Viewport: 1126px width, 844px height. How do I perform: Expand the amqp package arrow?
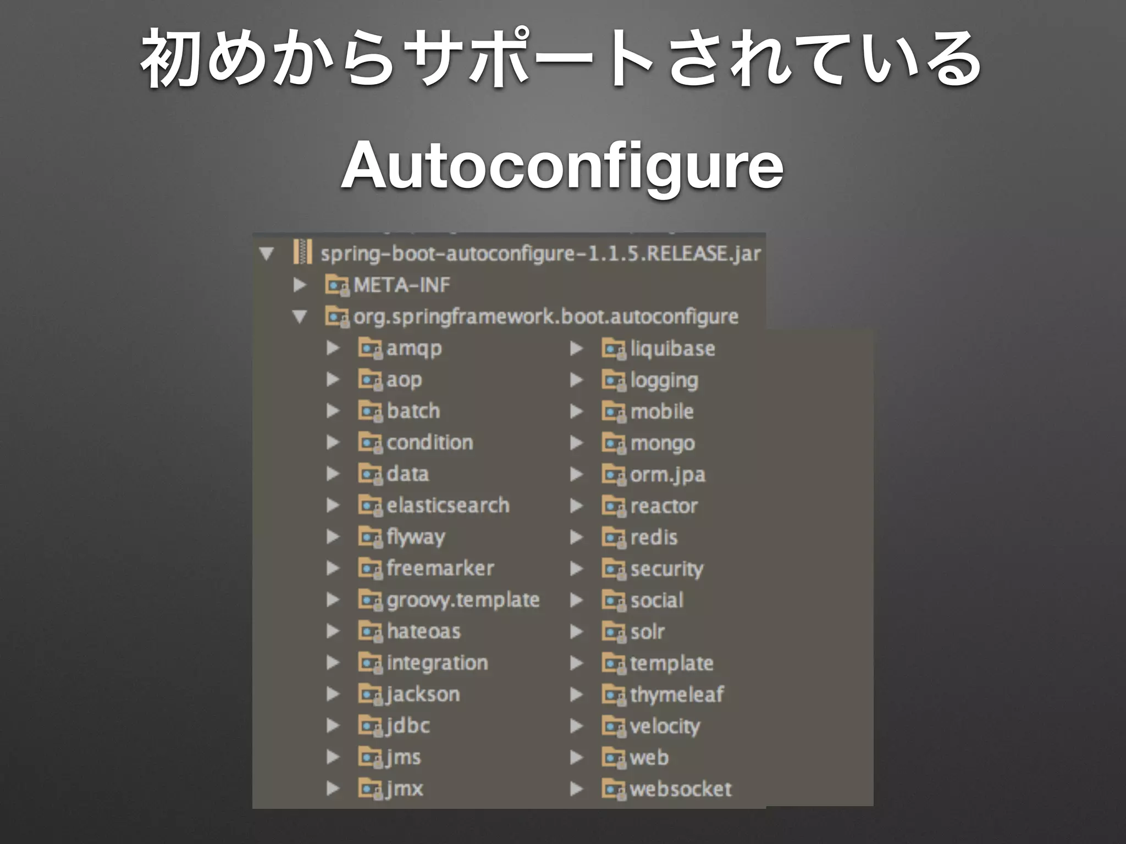pos(333,348)
